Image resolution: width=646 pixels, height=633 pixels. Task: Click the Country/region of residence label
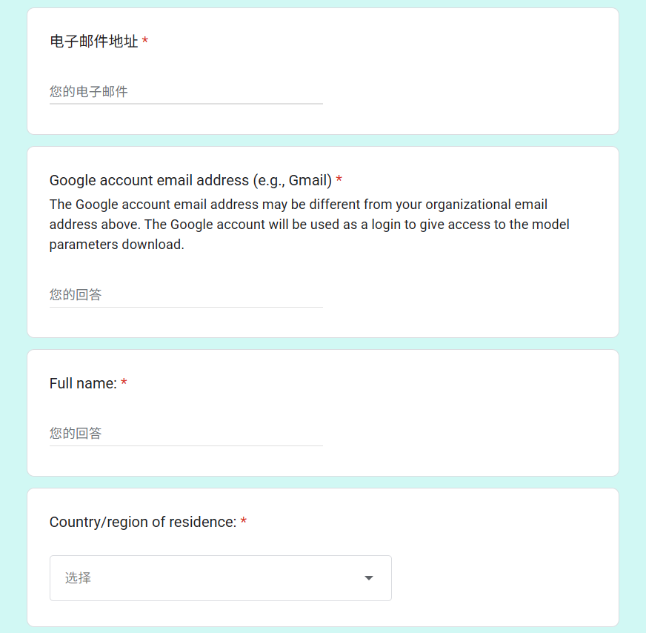click(143, 522)
